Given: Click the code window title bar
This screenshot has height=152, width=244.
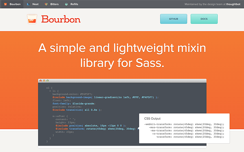Looking at the screenshot, I should (122, 81).
